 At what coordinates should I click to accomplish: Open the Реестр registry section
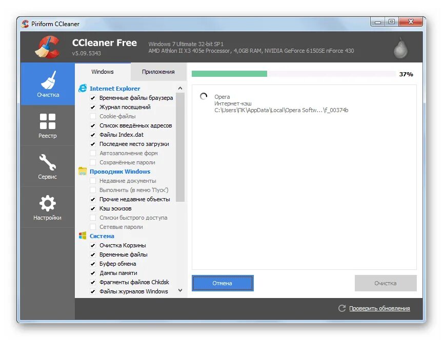coord(48,125)
